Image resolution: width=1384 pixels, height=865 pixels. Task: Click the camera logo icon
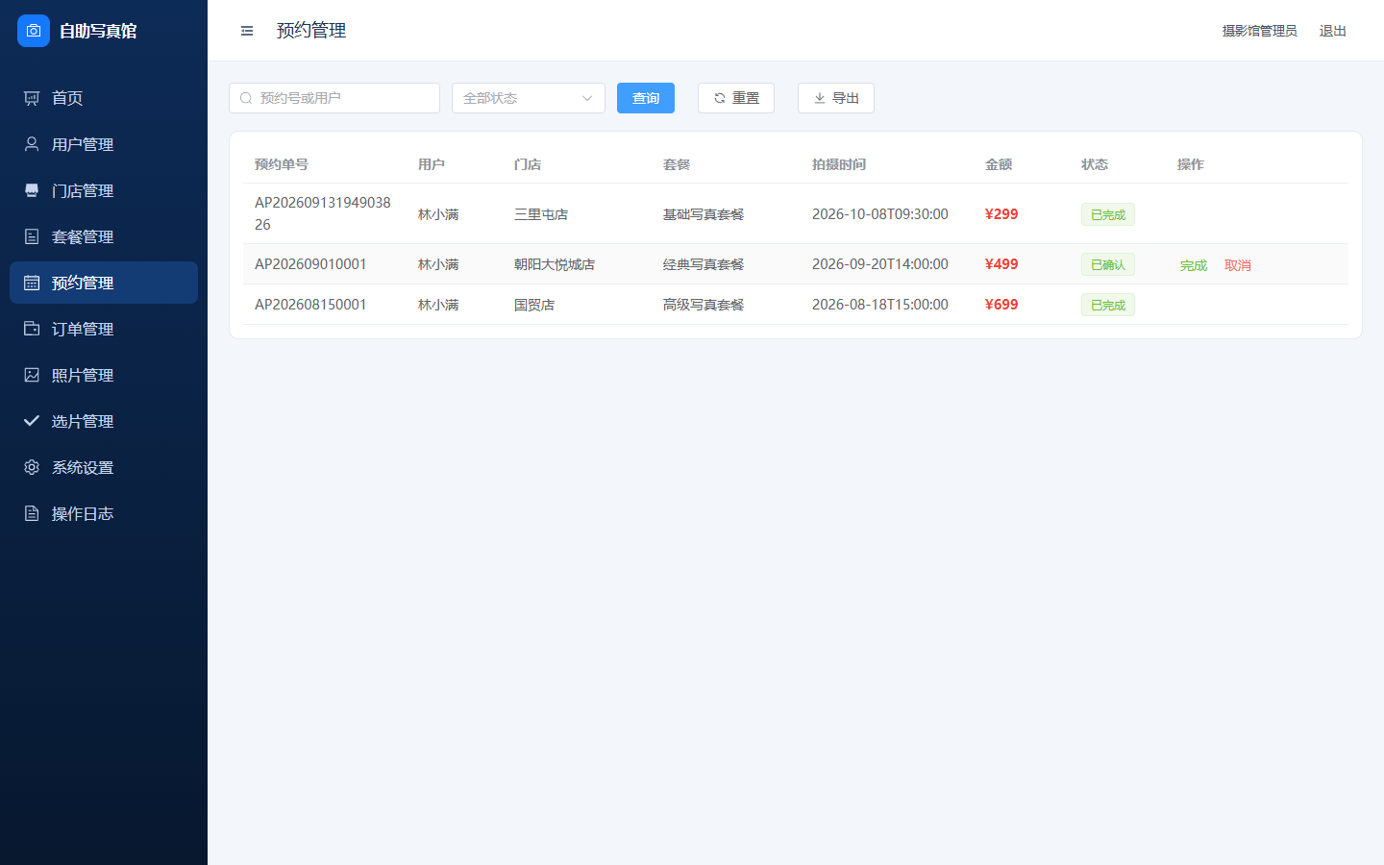coord(34,31)
